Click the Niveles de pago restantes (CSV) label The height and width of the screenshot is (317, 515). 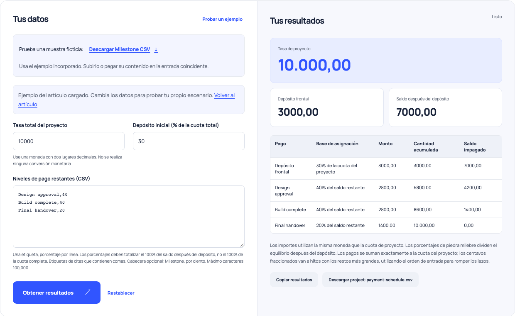(x=51, y=179)
